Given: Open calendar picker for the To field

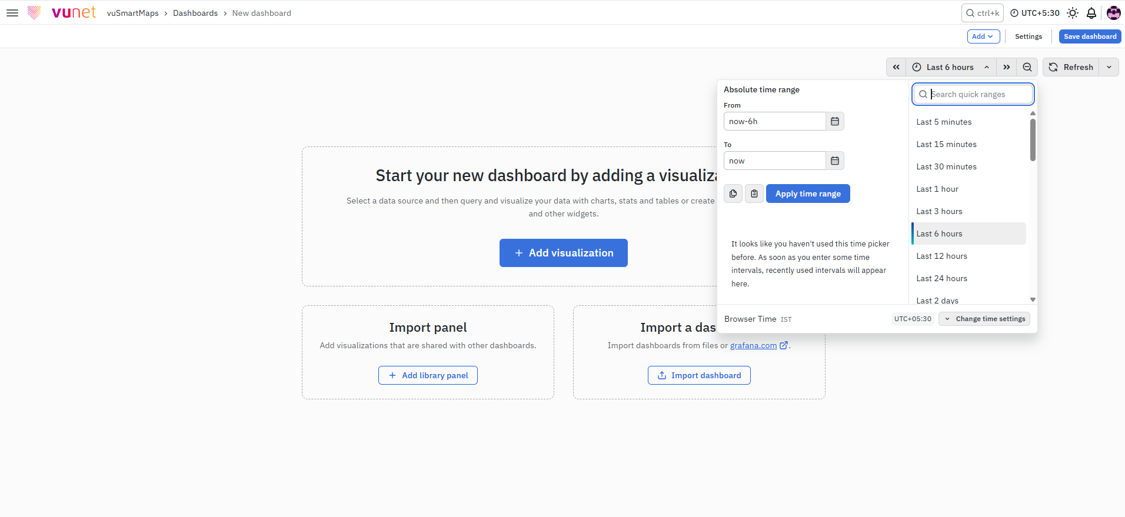Looking at the screenshot, I should (835, 161).
